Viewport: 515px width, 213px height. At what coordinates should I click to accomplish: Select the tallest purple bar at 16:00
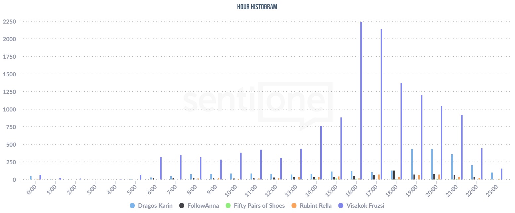tap(361, 100)
